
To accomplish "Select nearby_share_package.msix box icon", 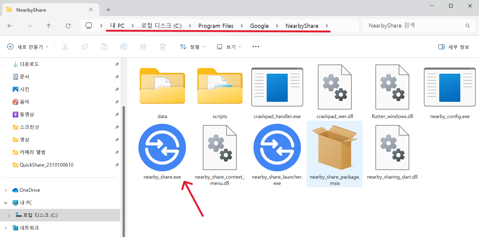I will (x=335, y=147).
